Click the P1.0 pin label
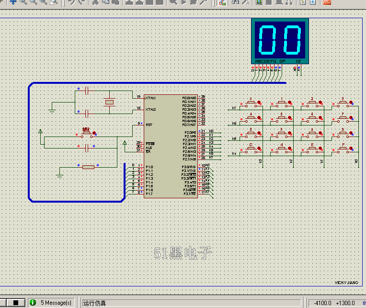 coord(149,167)
